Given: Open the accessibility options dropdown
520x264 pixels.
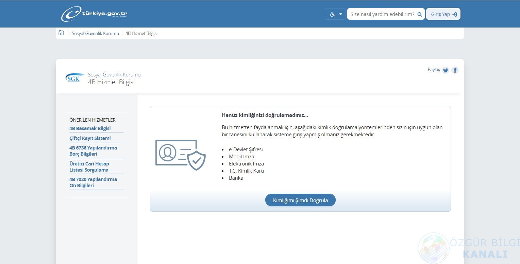Looking at the screenshot, I should point(335,14).
